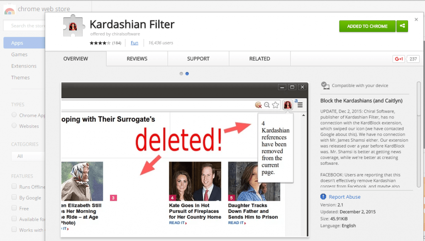Click the Block the Kardashians (and Caitlyn) heading

361,101
